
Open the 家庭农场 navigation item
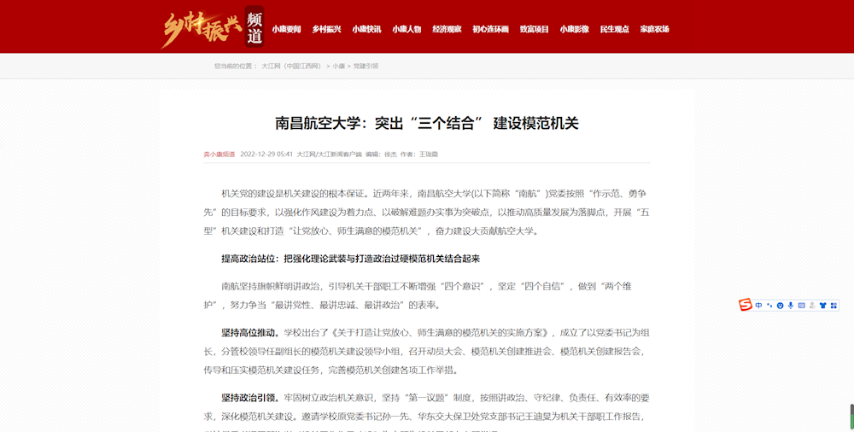[654, 29]
